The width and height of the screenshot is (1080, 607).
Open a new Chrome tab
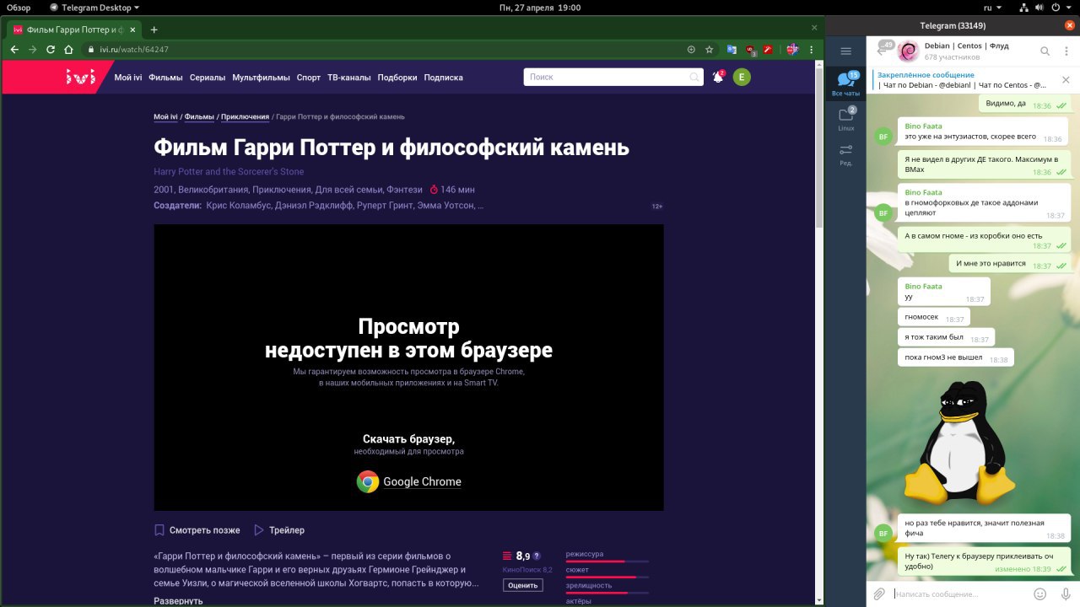(154, 29)
